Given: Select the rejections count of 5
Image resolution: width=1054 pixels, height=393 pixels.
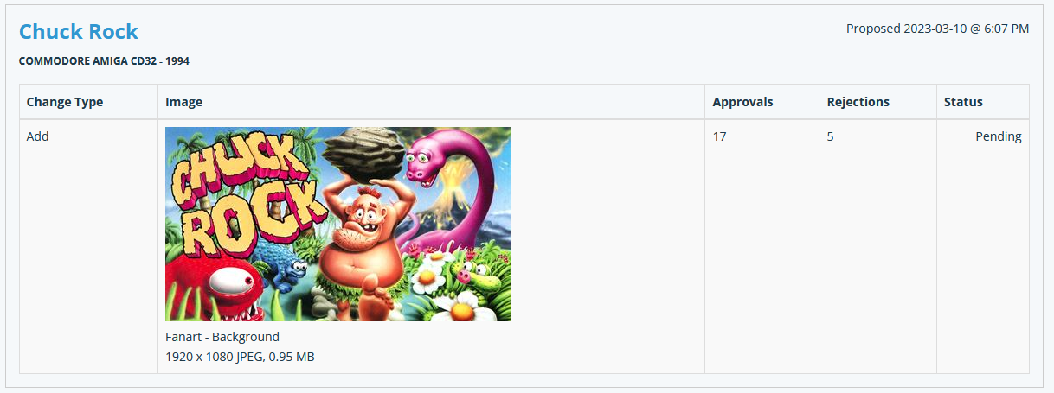Looking at the screenshot, I should (x=830, y=136).
